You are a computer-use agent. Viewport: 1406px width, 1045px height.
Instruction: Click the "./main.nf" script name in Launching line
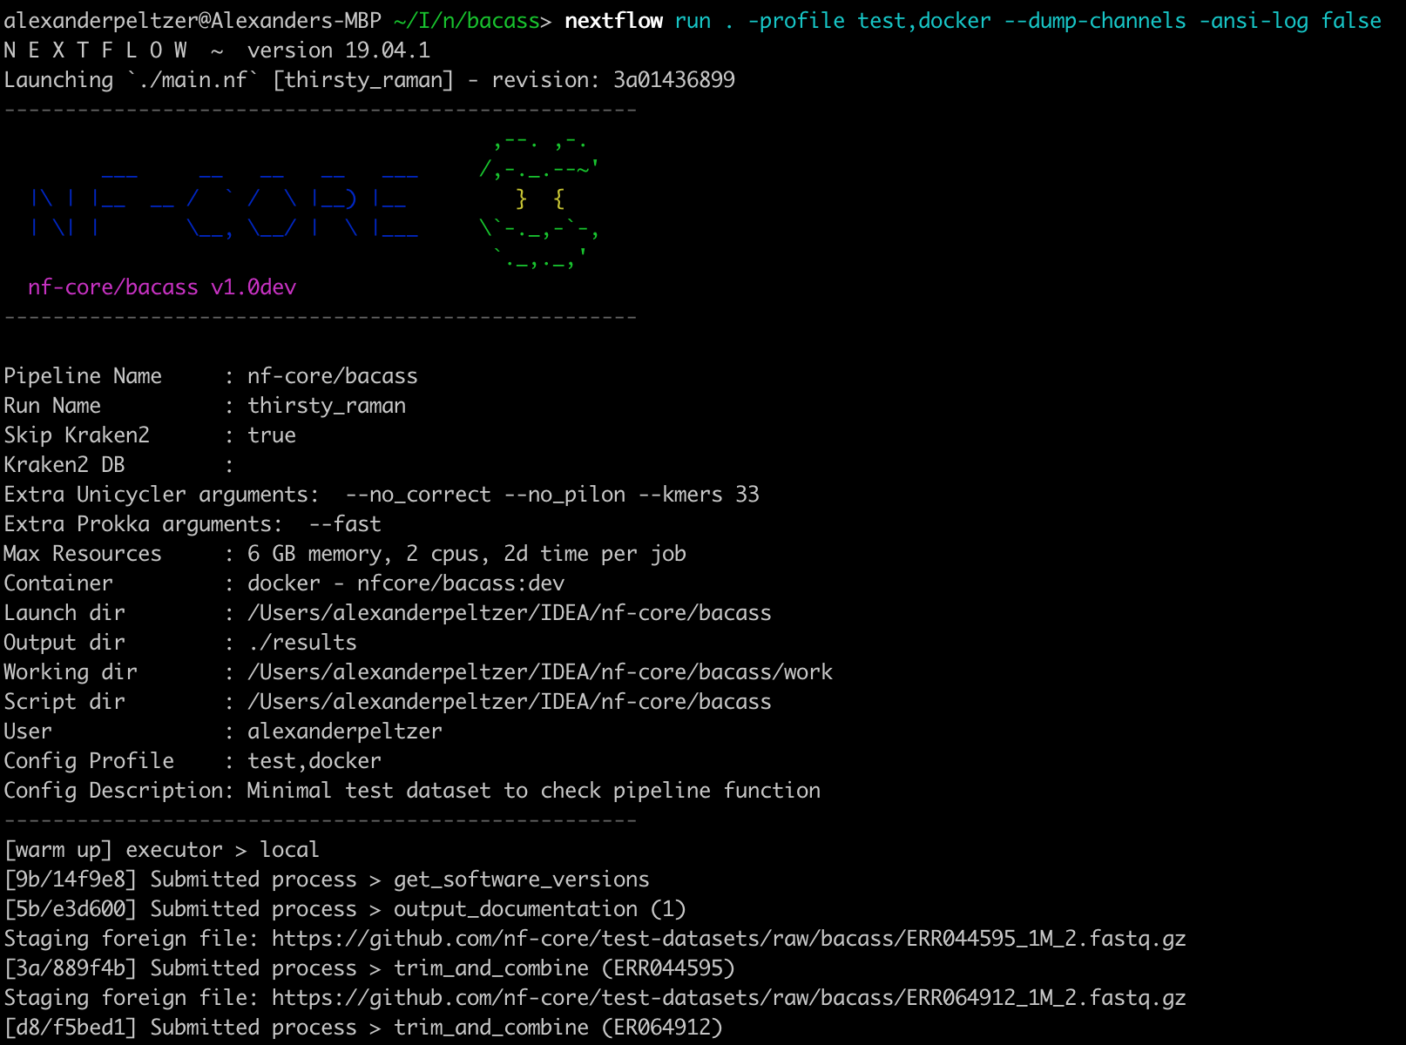pyautogui.click(x=193, y=80)
